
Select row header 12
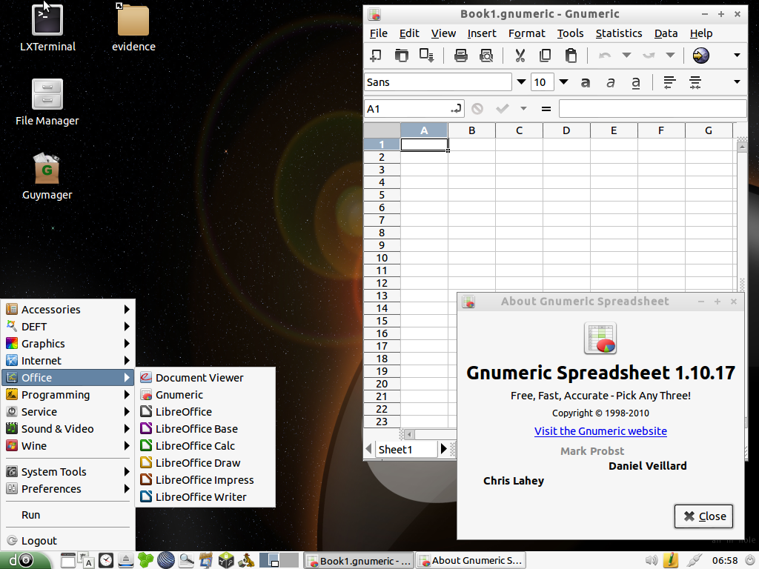(382, 283)
